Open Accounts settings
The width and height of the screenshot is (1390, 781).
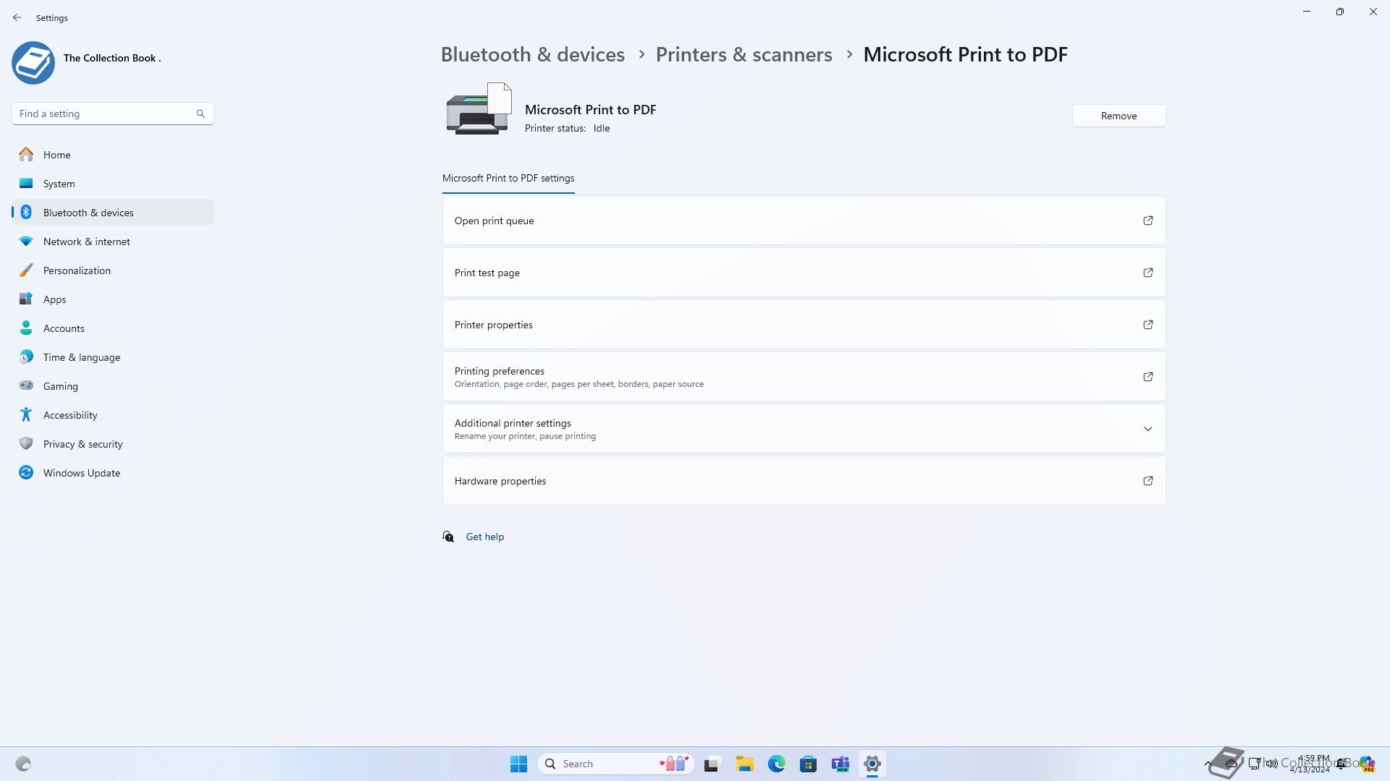pyautogui.click(x=112, y=328)
